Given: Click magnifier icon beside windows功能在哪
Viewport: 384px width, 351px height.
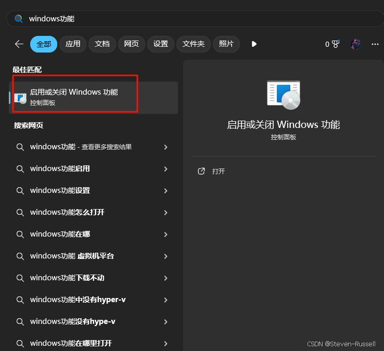Looking at the screenshot, I should [20, 235].
